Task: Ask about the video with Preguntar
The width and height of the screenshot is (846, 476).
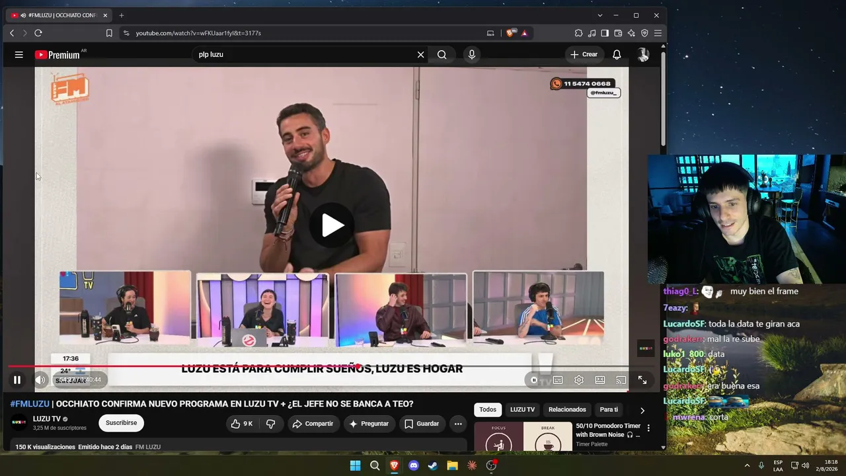Action: pyautogui.click(x=369, y=424)
